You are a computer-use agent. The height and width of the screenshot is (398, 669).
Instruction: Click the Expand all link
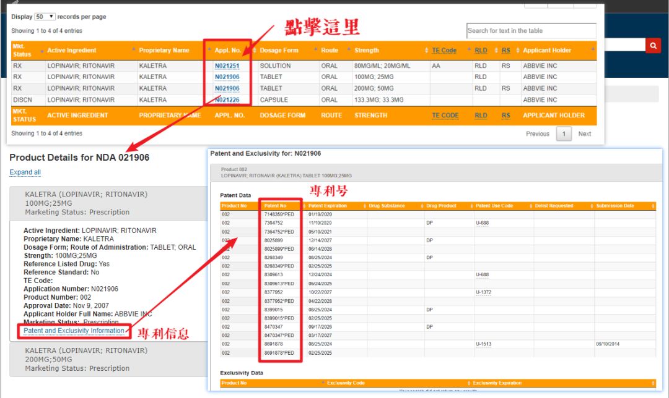(25, 172)
